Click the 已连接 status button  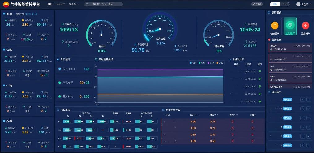click(257, 4)
